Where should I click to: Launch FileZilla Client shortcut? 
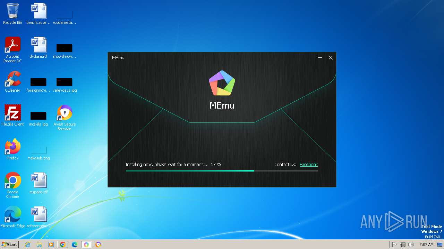coord(12,116)
